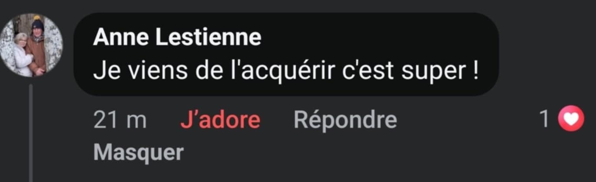Hide the comment using Masquer

[x=139, y=153]
